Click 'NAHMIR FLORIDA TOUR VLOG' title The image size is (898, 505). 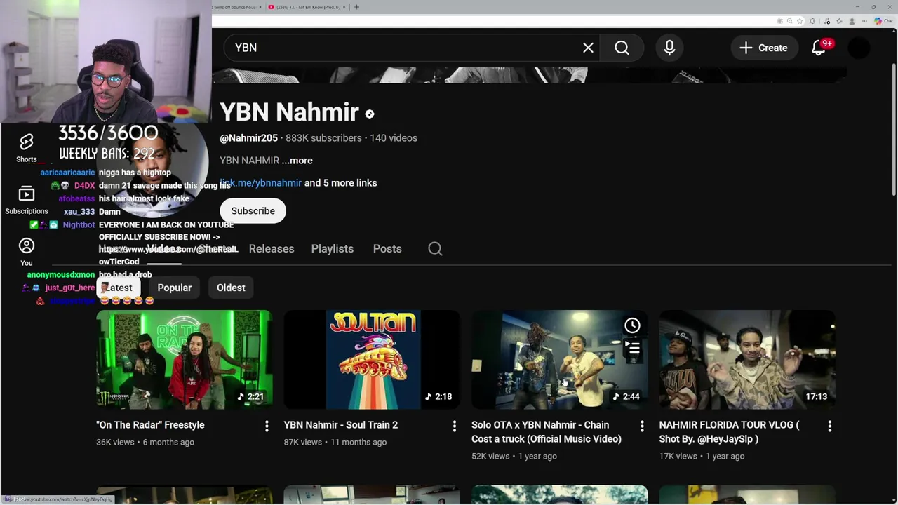[x=729, y=432]
